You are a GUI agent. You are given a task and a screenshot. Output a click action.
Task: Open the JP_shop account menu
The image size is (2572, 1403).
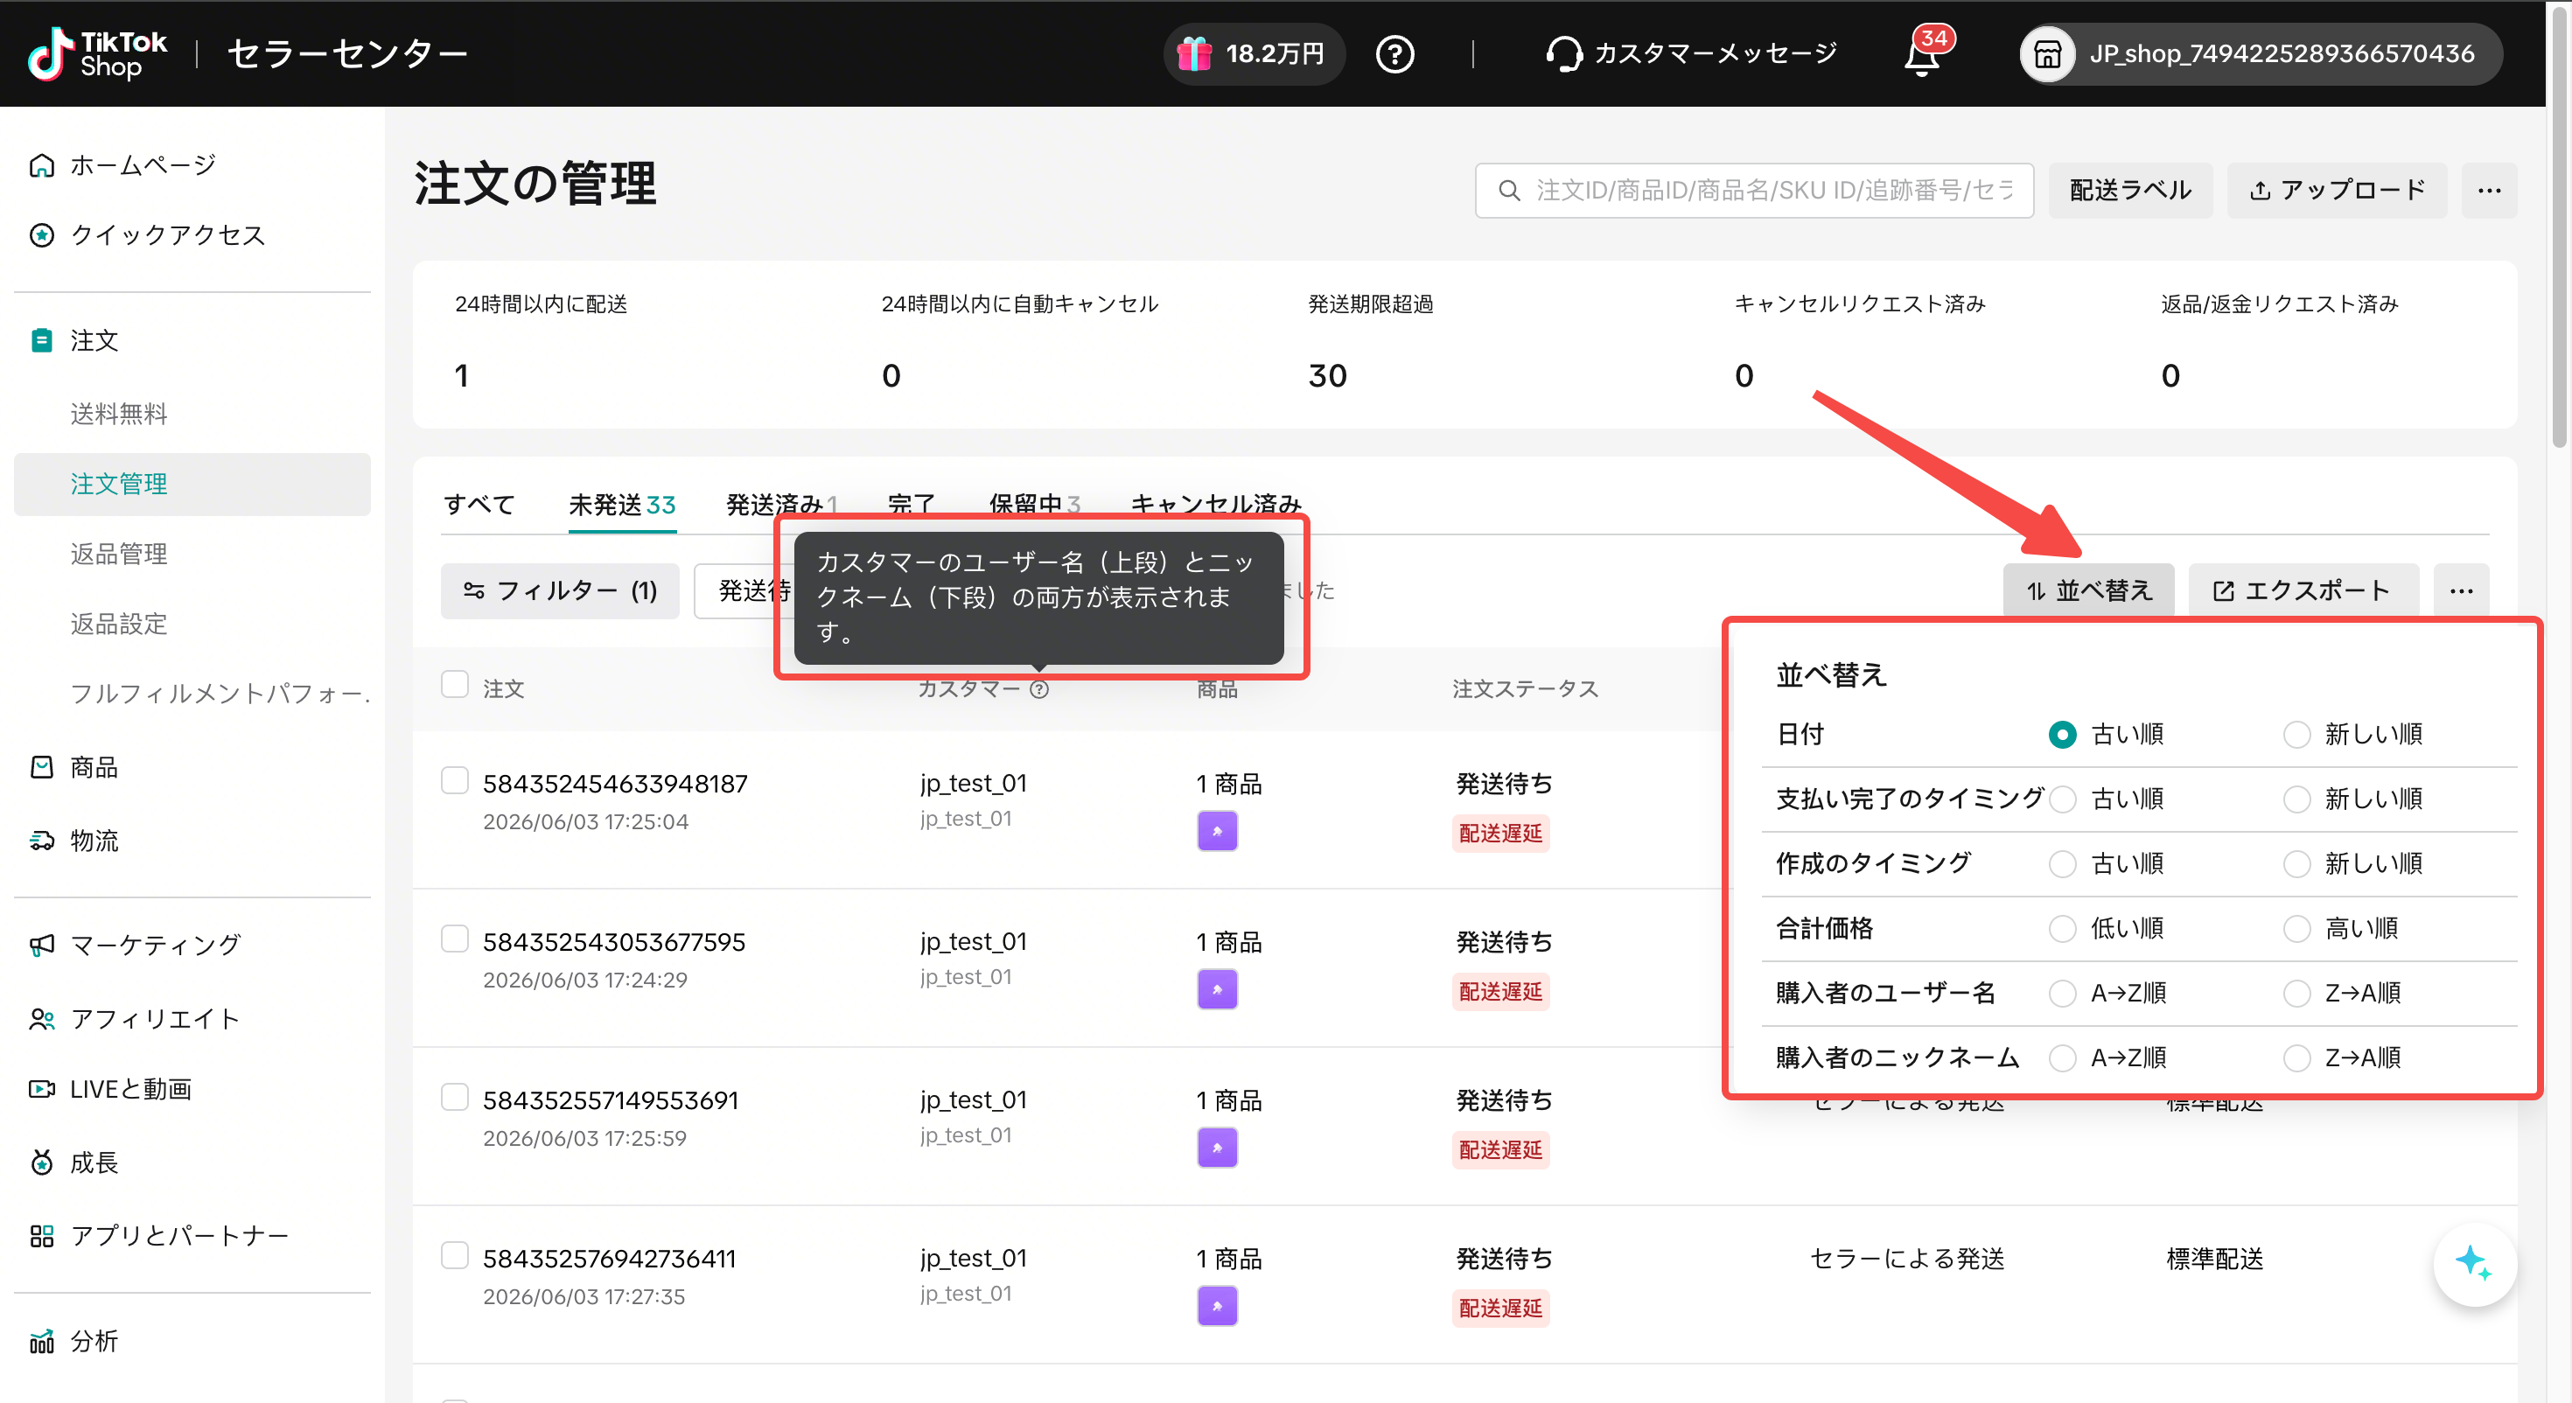tap(2261, 54)
